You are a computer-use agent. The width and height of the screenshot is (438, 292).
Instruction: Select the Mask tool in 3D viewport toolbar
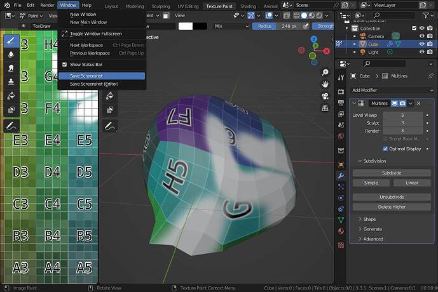(110, 110)
